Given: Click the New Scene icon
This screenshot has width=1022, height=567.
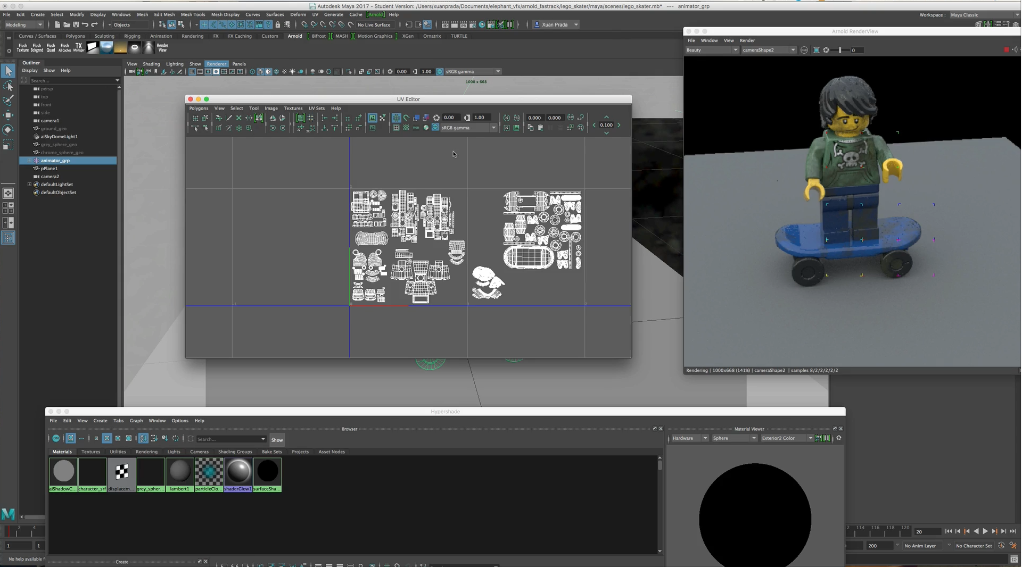Looking at the screenshot, I should [x=57, y=24].
